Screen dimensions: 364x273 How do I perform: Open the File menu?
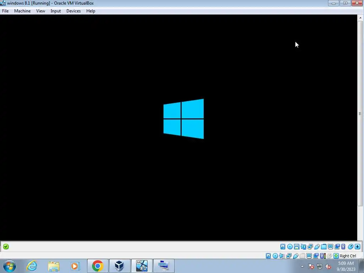coord(5,11)
